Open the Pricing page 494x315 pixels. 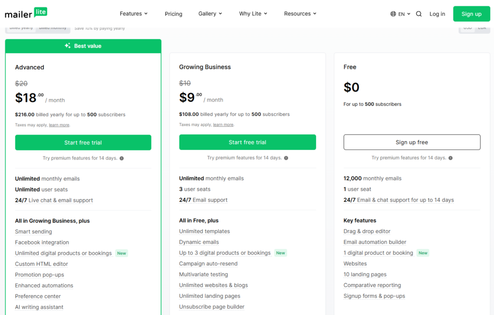pos(173,14)
